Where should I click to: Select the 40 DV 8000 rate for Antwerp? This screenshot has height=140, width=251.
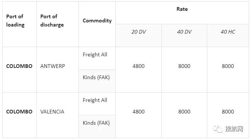[x=184, y=66]
